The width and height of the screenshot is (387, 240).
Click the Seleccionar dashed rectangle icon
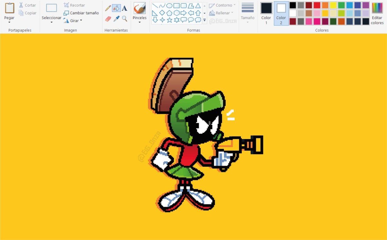tap(51, 8)
